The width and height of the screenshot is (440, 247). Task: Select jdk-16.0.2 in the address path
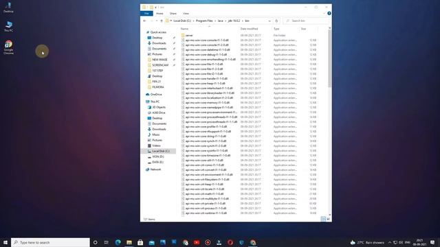pos(234,21)
